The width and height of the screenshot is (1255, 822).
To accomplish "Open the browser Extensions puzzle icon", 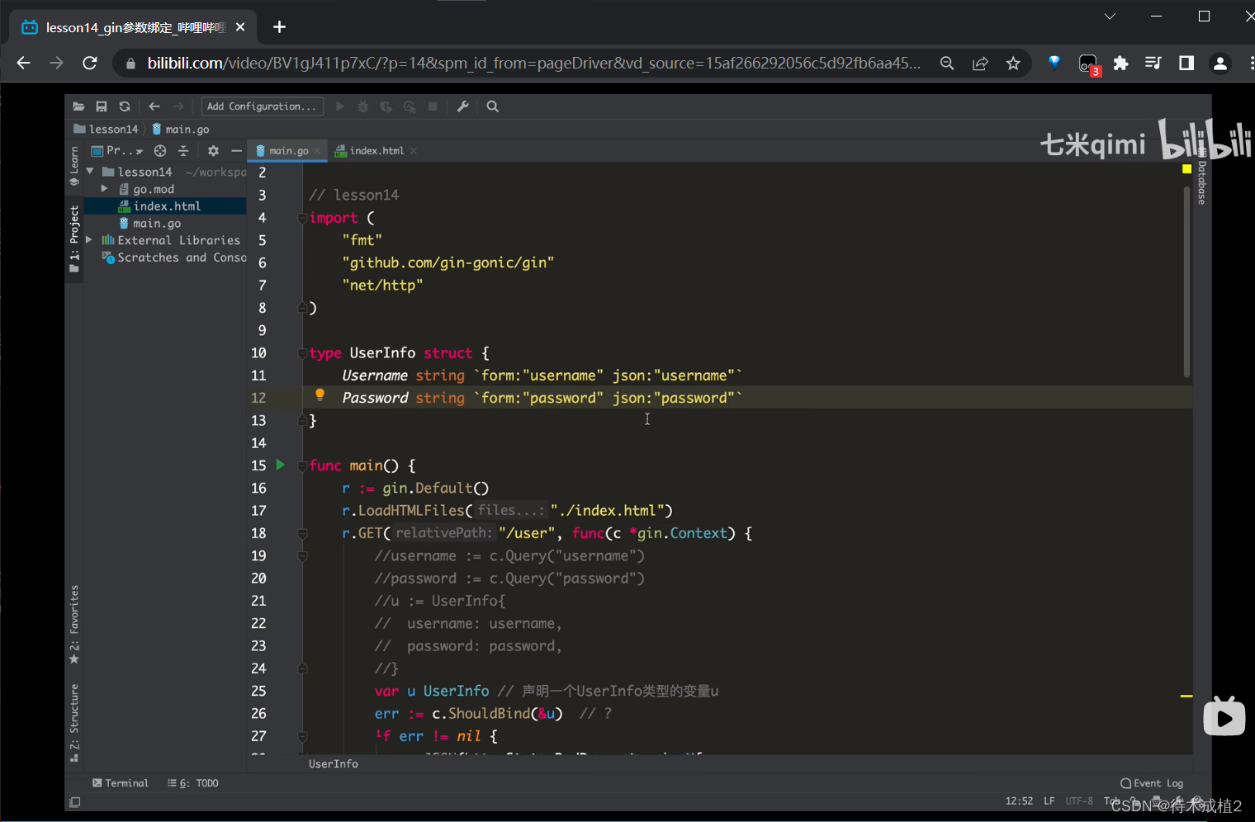I will [1120, 63].
